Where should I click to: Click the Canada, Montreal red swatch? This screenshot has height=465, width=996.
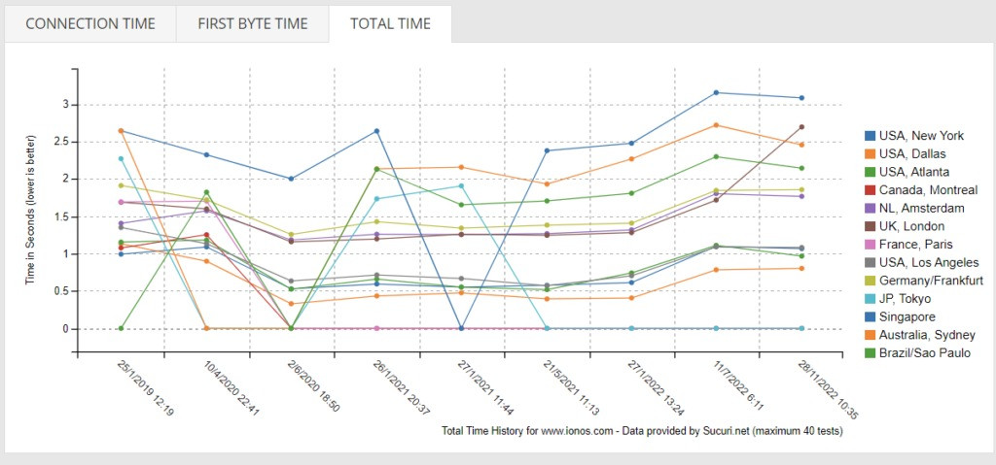pos(871,190)
